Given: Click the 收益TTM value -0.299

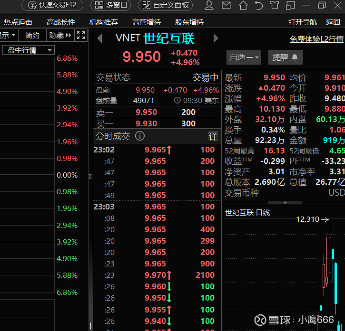Looking at the screenshot, I should [x=273, y=161].
